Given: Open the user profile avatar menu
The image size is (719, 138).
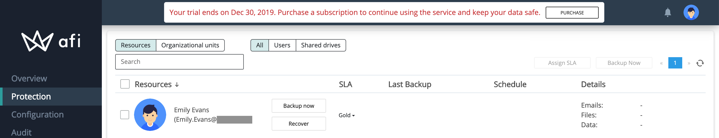Looking at the screenshot, I should [691, 12].
